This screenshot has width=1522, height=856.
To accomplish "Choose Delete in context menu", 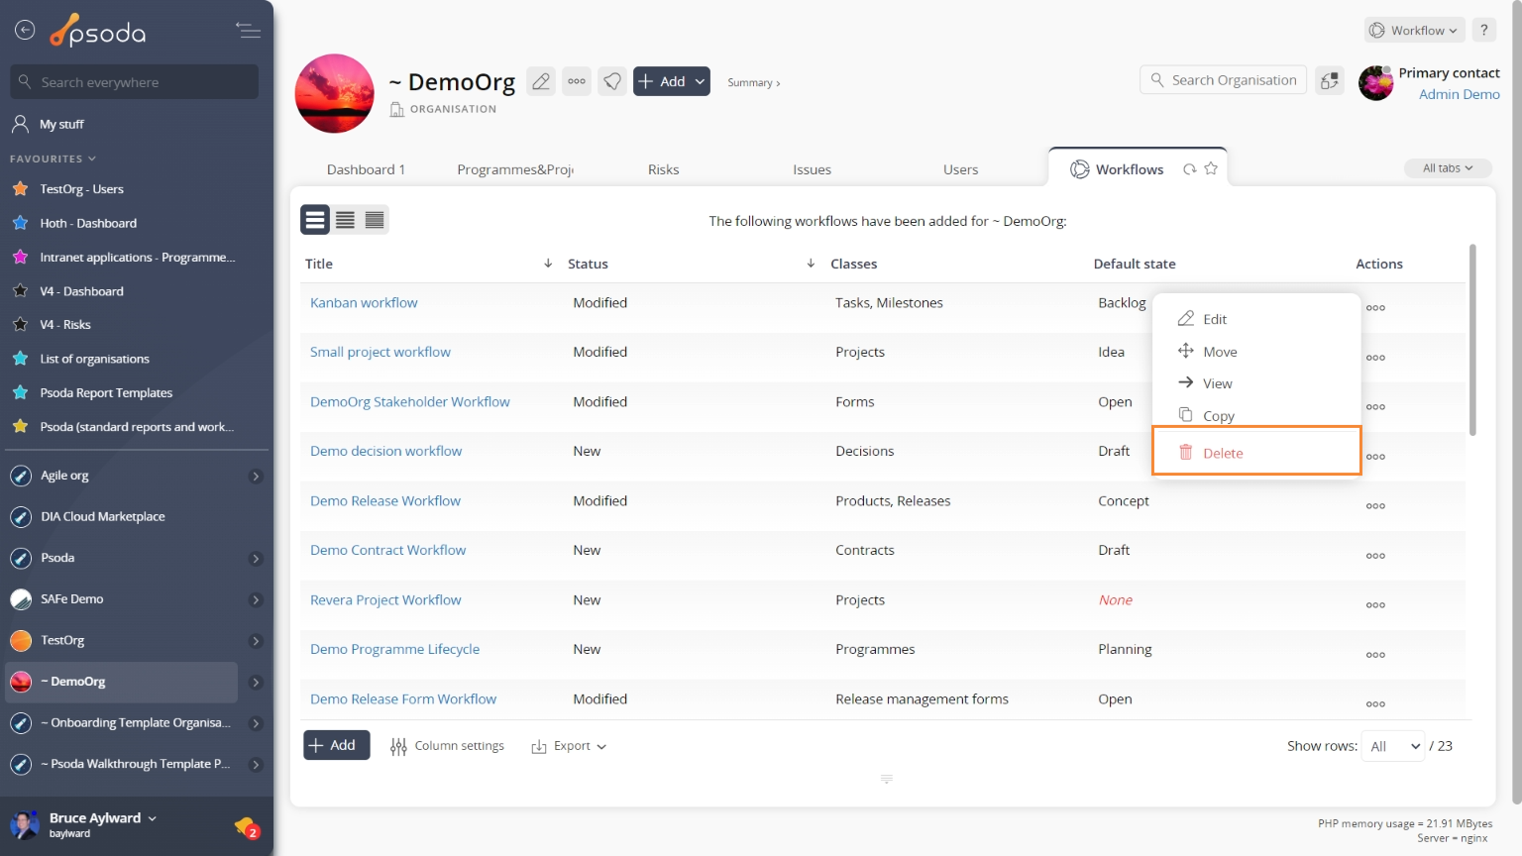I will (x=1256, y=452).
